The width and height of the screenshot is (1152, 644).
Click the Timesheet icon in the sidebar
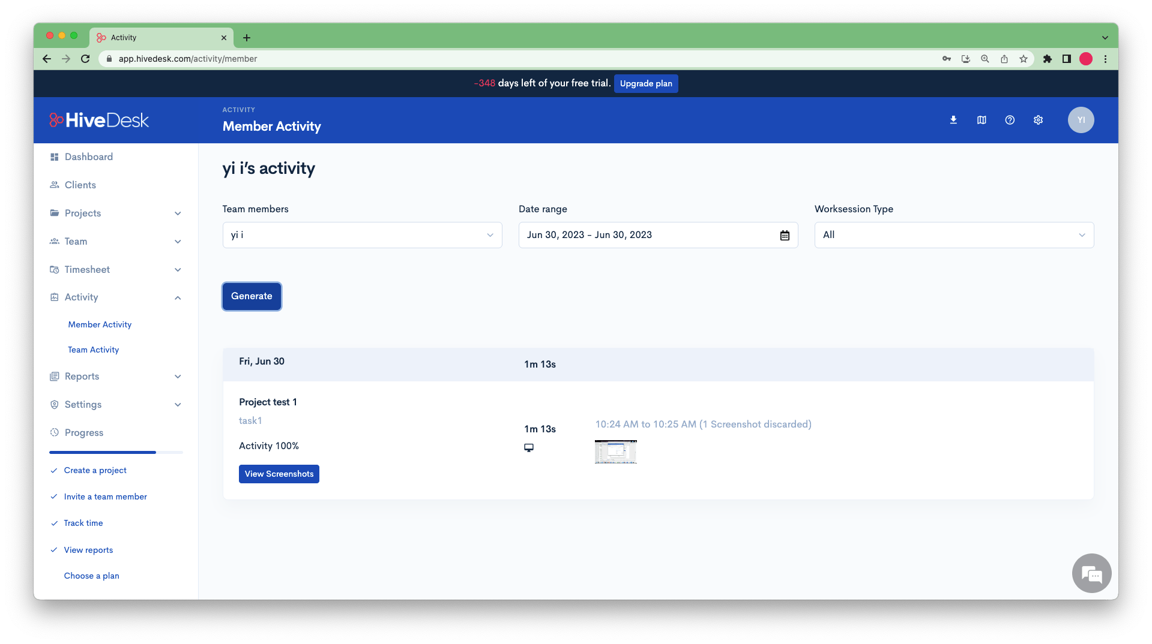pyautogui.click(x=55, y=269)
